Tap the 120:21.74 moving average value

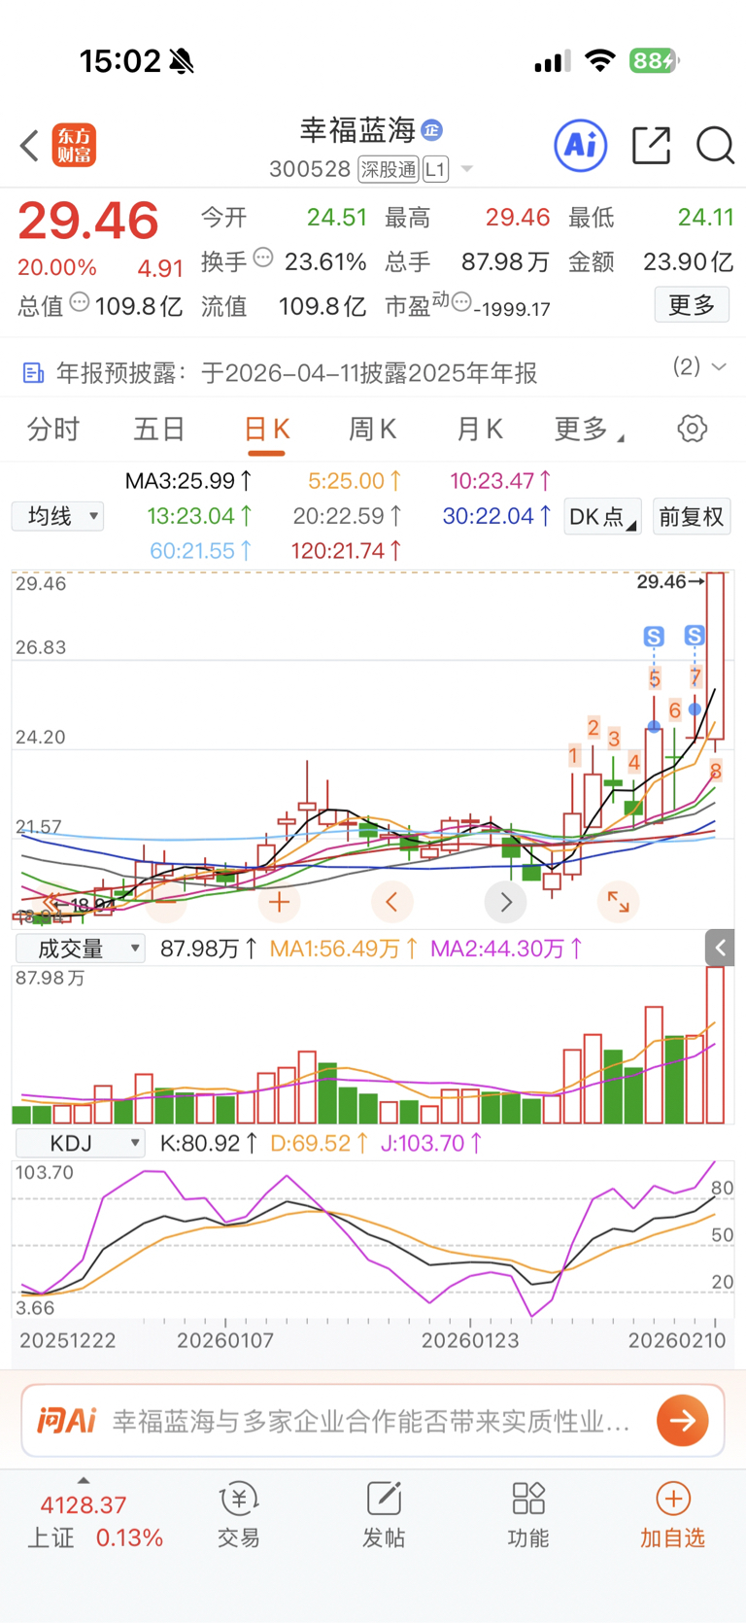347,551
